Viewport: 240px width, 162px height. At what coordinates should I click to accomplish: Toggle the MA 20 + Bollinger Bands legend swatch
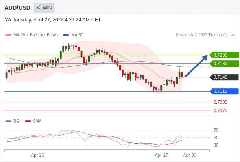coord(8,35)
